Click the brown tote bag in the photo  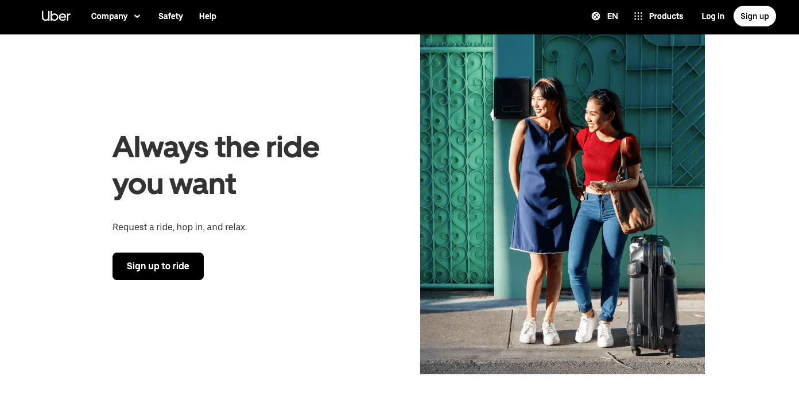coord(632,201)
